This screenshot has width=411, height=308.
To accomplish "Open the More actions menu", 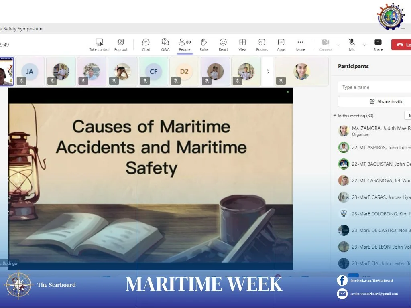I will [x=300, y=45].
